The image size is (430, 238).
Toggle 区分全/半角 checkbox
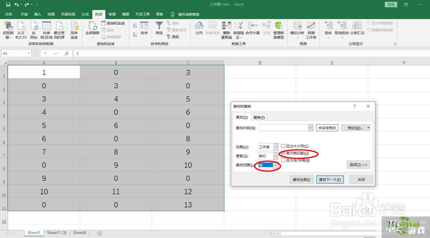click(x=283, y=160)
